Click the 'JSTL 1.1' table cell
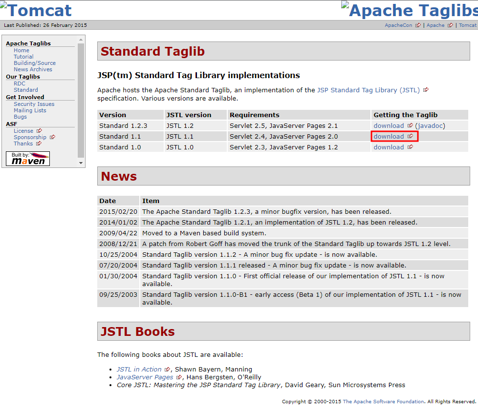Viewport: 478px width, 413px height. click(x=196, y=137)
